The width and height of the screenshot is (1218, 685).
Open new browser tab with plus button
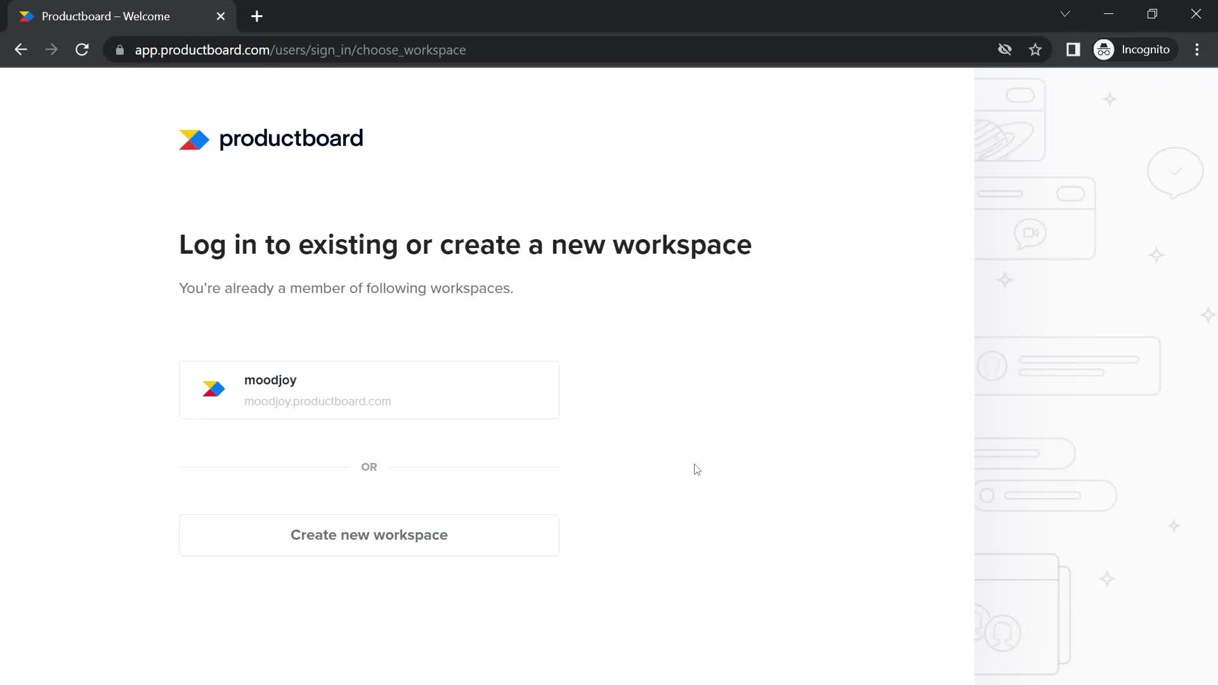(x=256, y=16)
